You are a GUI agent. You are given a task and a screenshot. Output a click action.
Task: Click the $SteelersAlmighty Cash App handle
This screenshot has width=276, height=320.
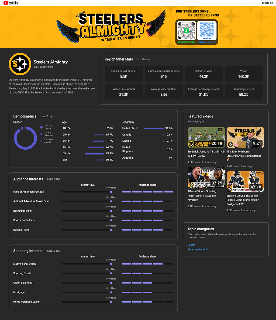click(187, 42)
